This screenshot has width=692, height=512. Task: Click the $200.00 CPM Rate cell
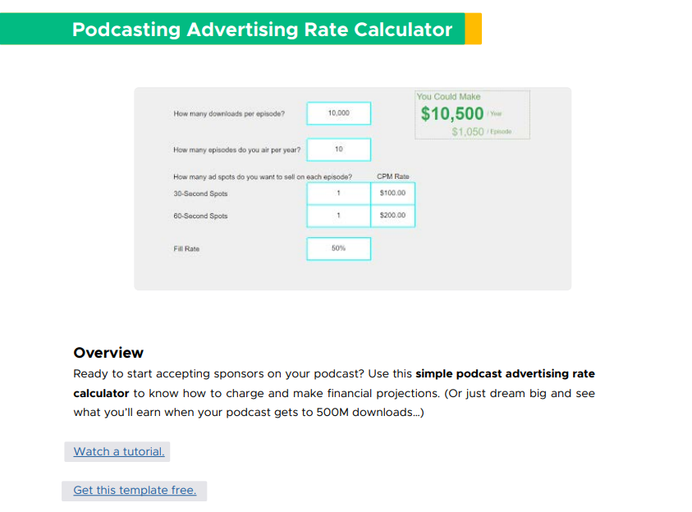point(392,216)
